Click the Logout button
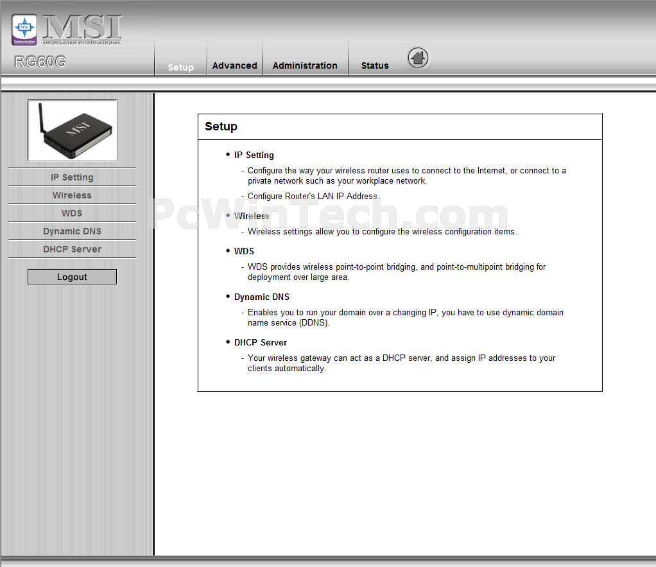The height and width of the screenshot is (567, 656). [72, 277]
